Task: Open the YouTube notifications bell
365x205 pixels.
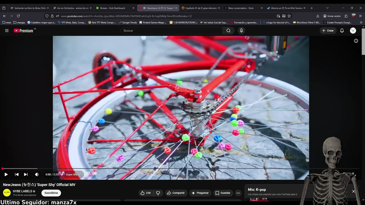Action: [x=342, y=31]
